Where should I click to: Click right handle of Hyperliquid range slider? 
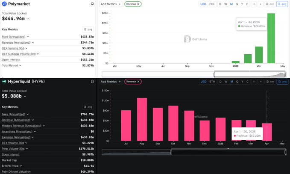pos(285,152)
